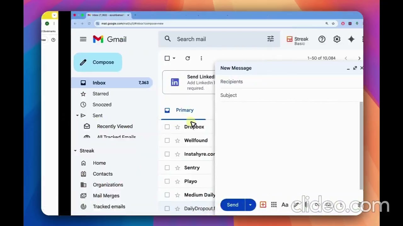Check the Playo email checkbox
This screenshot has width=403, height=226.
click(x=167, y=181)
